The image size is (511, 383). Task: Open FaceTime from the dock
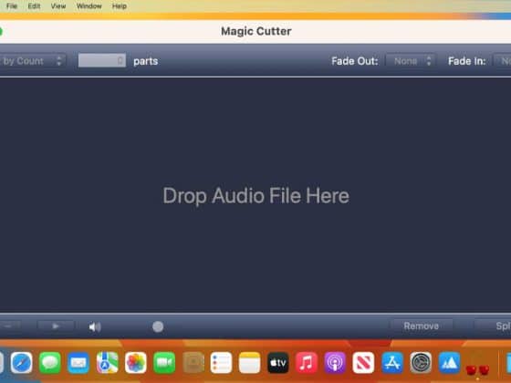tap(164, 363)
